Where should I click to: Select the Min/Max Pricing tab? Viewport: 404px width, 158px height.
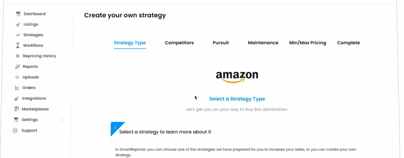(307, 43)
